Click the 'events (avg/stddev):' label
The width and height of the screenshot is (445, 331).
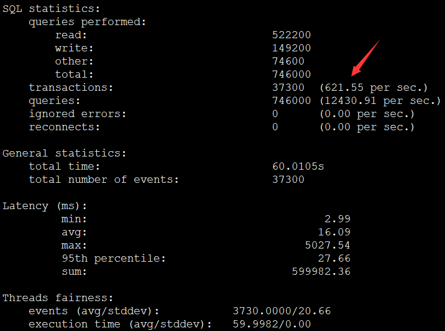click(94, 311)
